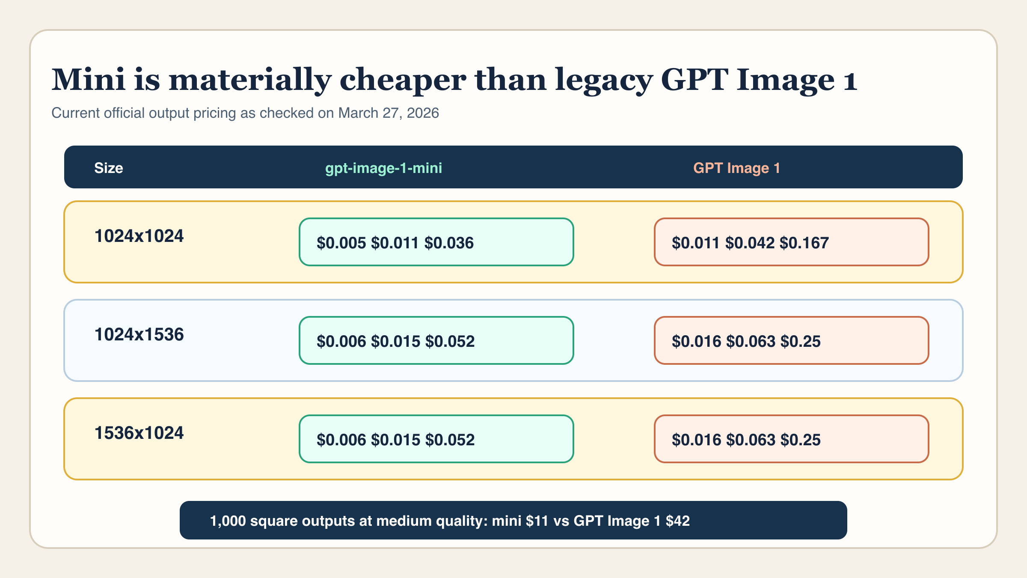1027x578 pixels.
Task: Click the gpt-image-1-mini column header
Action: [x=383, y=168]
